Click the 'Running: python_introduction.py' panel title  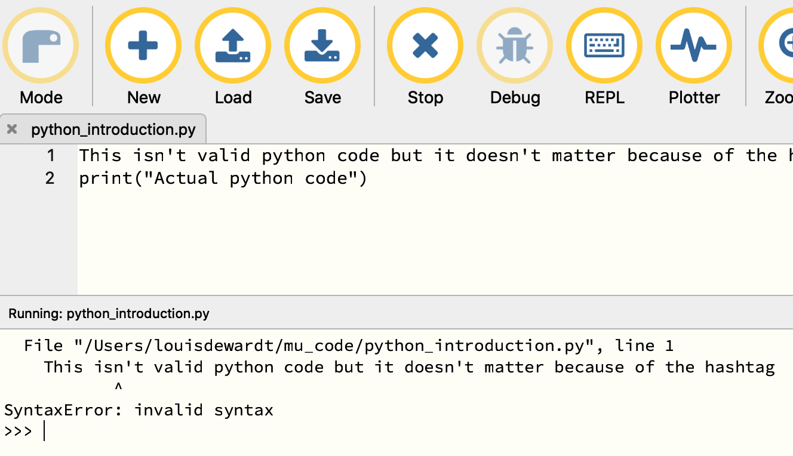pyautogui.click(x=109, y=313)
